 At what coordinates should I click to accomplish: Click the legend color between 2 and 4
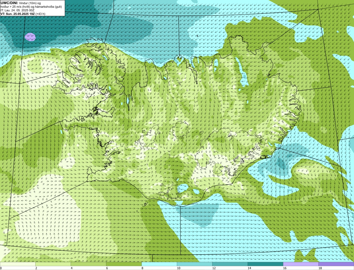53,264
